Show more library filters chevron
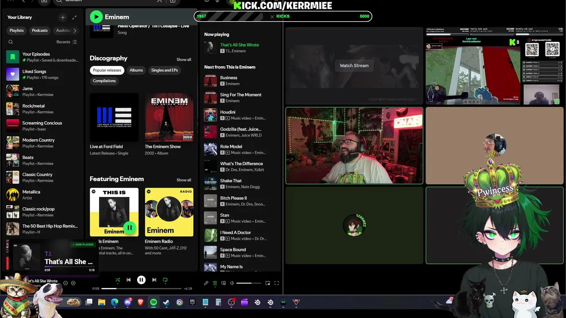This screenshot has height=318, width=566. tap(75, 30)
